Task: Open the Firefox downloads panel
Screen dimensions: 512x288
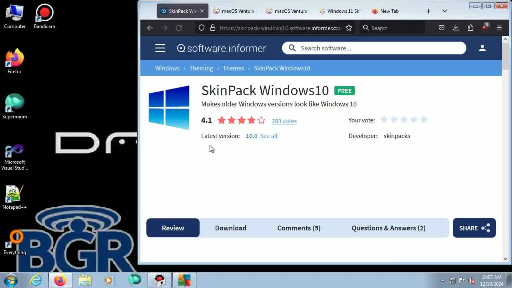Action: [x=456, y=28]
